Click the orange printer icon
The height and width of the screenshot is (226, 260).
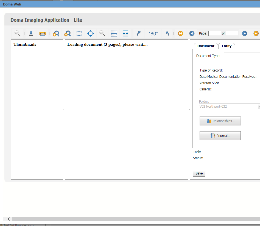tap(43, 34)
